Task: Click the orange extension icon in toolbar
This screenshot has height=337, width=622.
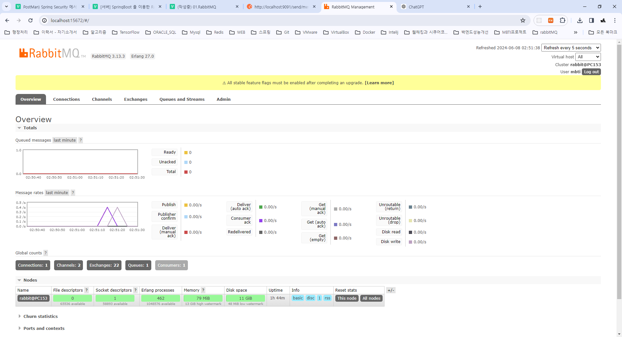Action: 551,20
